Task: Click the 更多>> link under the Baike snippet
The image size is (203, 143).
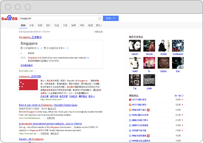Action: [92, 96]
